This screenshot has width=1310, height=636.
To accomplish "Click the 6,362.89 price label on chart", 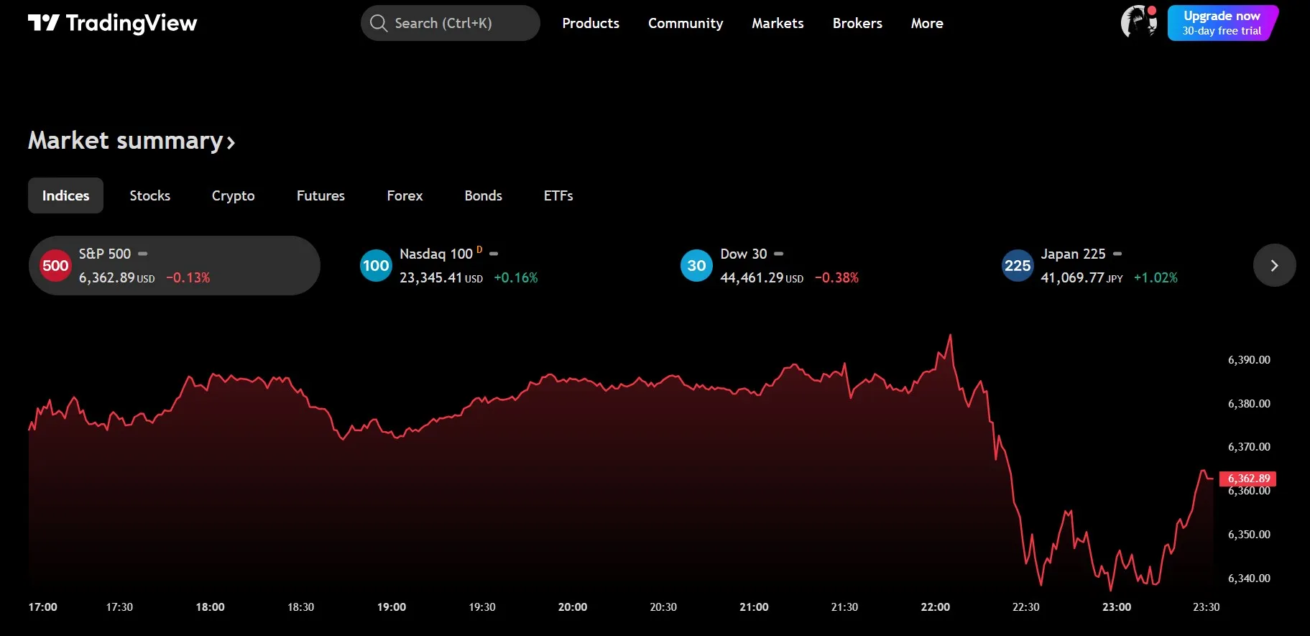I will pyautogui.click(x=1248, y=479).
